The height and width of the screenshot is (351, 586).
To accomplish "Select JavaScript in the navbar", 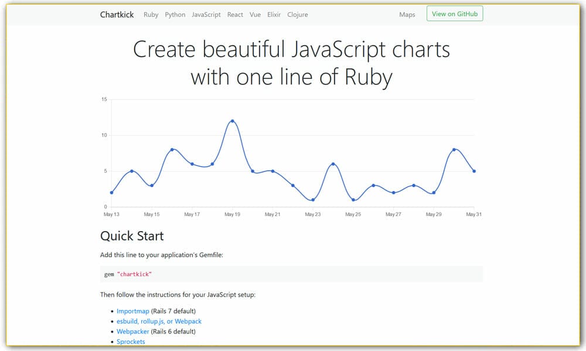I will 206,15.
